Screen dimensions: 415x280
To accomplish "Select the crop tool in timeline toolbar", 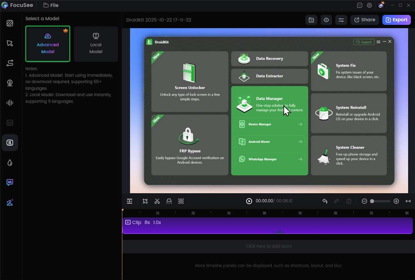I will pyautogui.click(x=145, y=201).
